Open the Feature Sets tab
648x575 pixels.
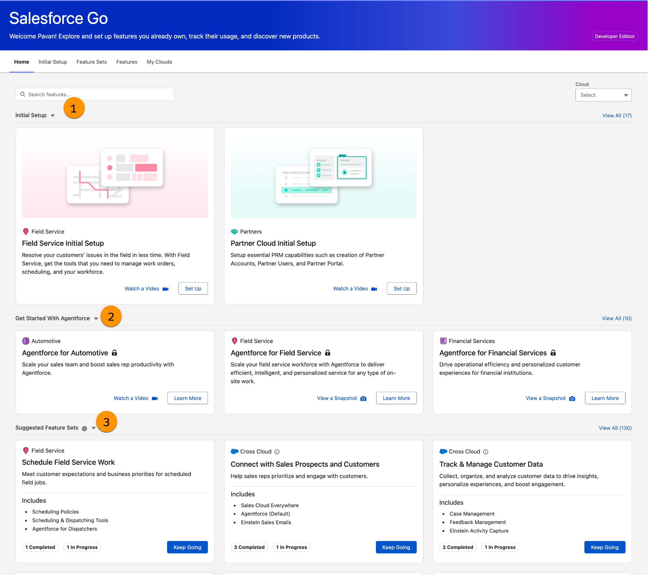point(92,62)
